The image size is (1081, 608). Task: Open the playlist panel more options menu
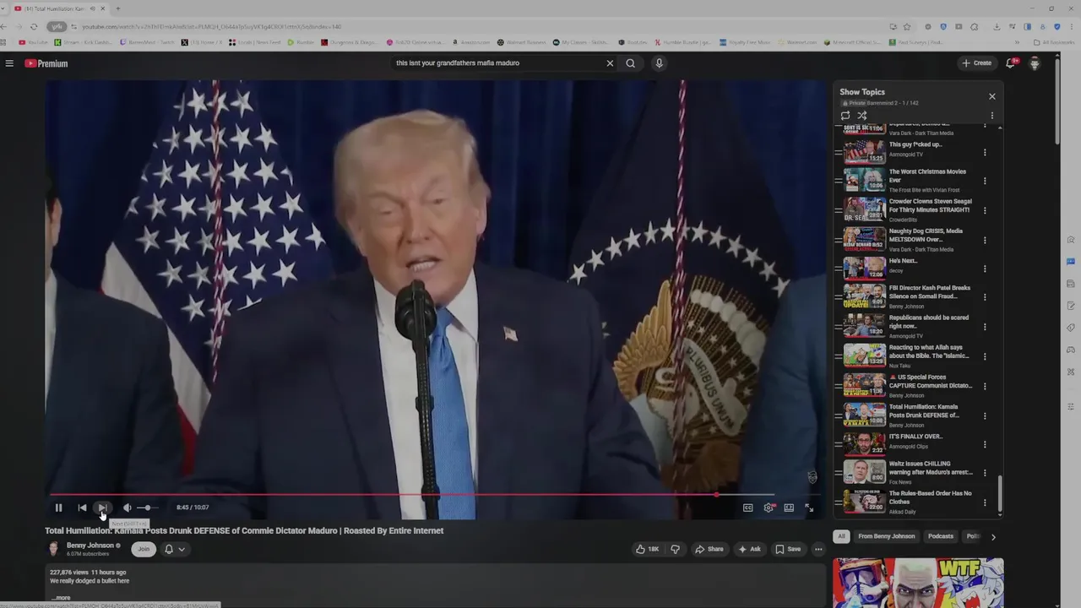[992, 116]
